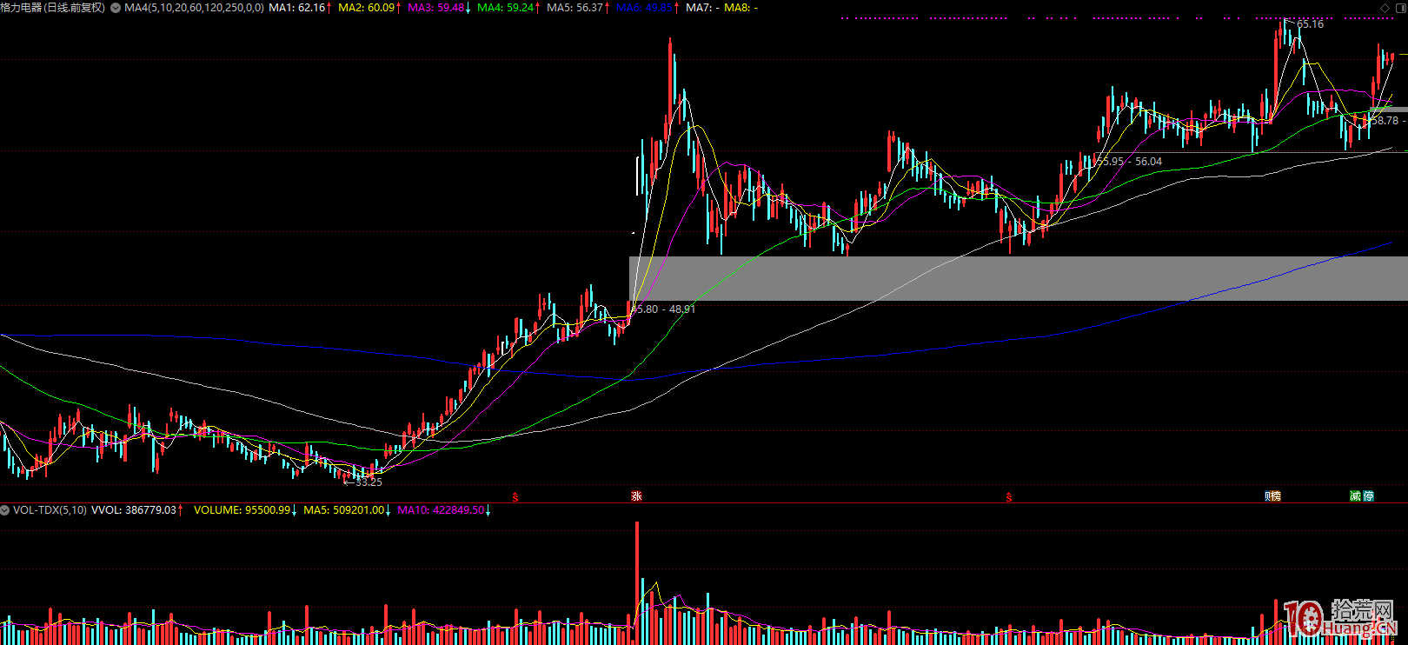Click the MA8 label in header
Image resolution: width=1408 pixels, height=645 pixels.
741,8
